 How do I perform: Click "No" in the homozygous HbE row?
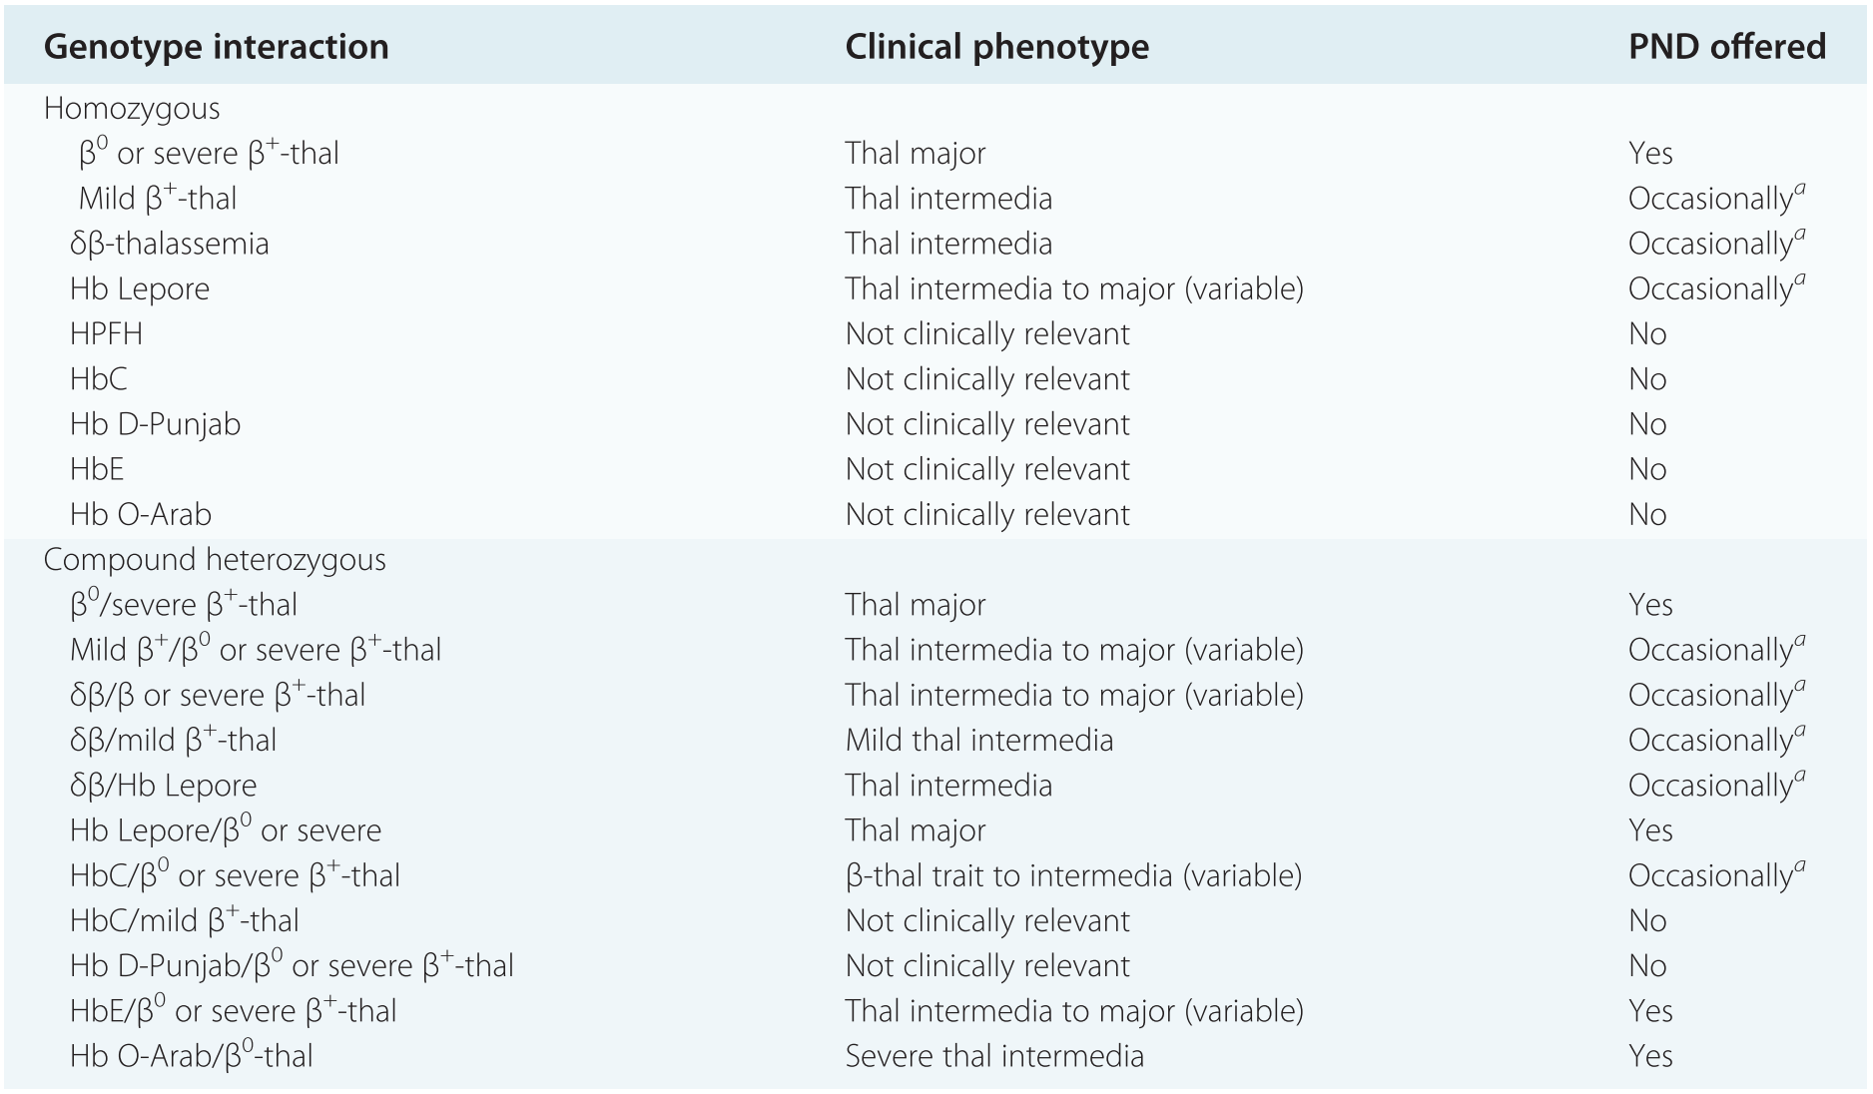1646,469
